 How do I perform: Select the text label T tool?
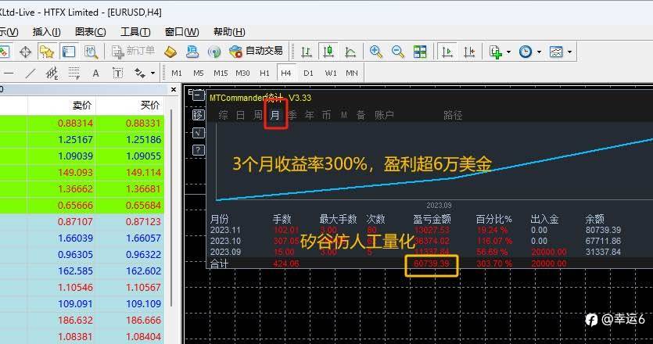[117, 73]
